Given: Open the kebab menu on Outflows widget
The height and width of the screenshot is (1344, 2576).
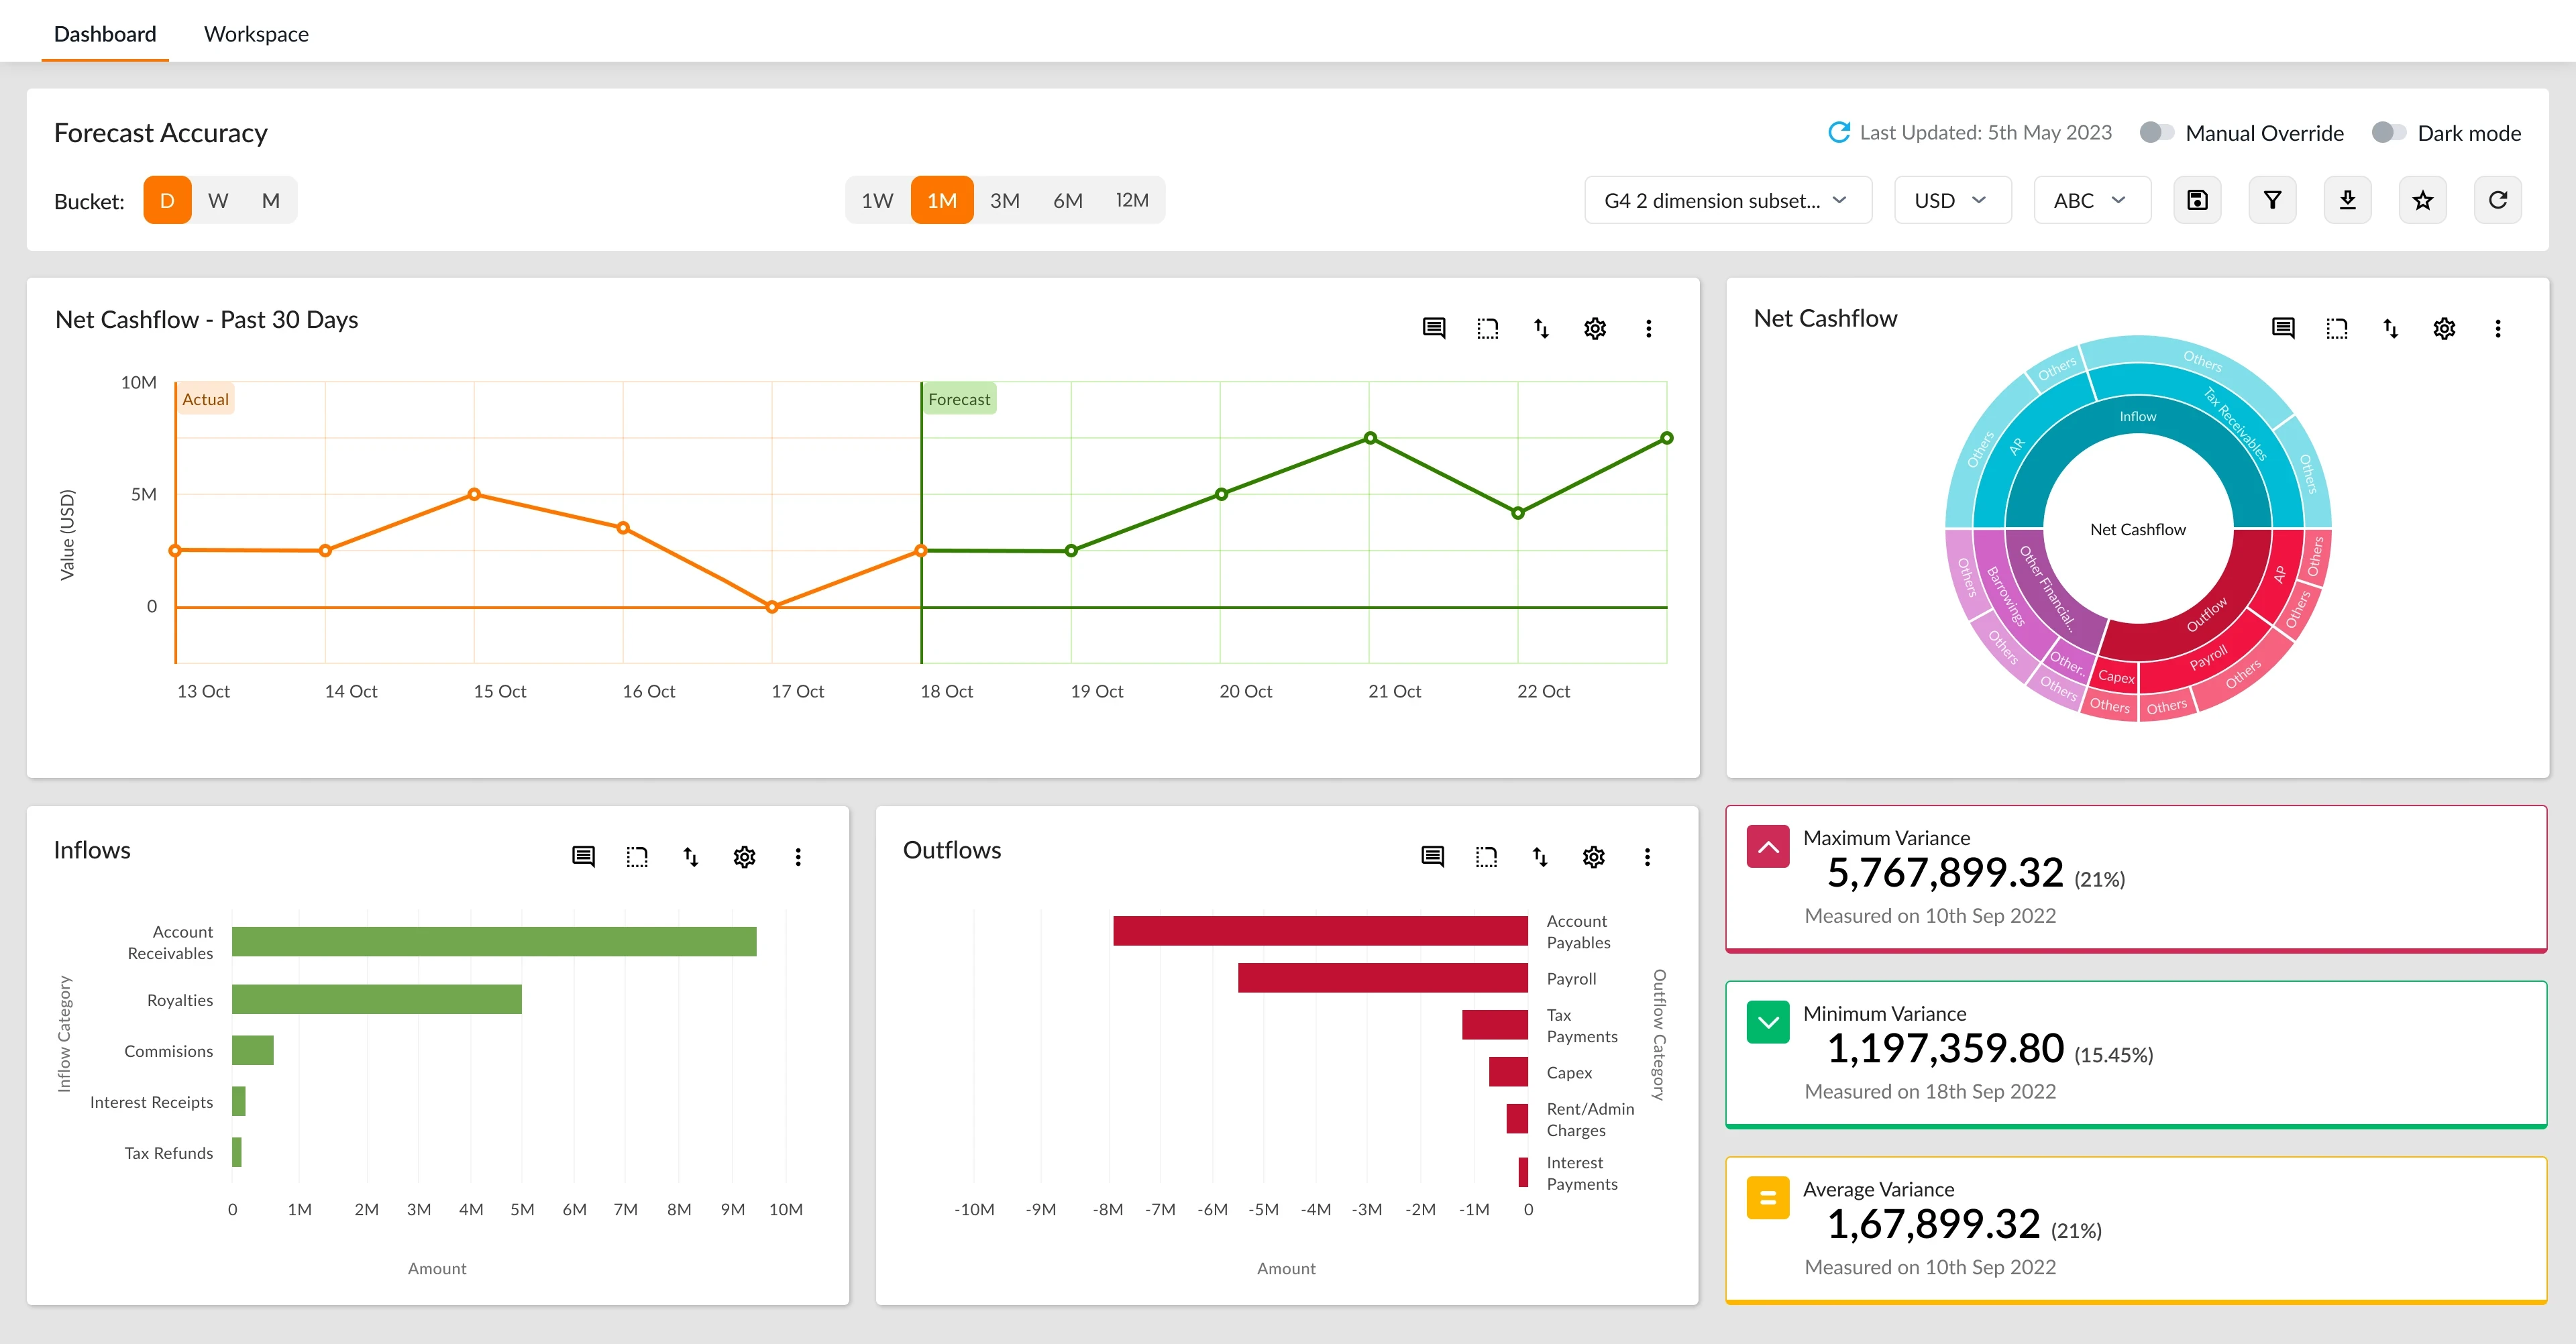Looking at the screenshot, I should (x=1647, y=857).
